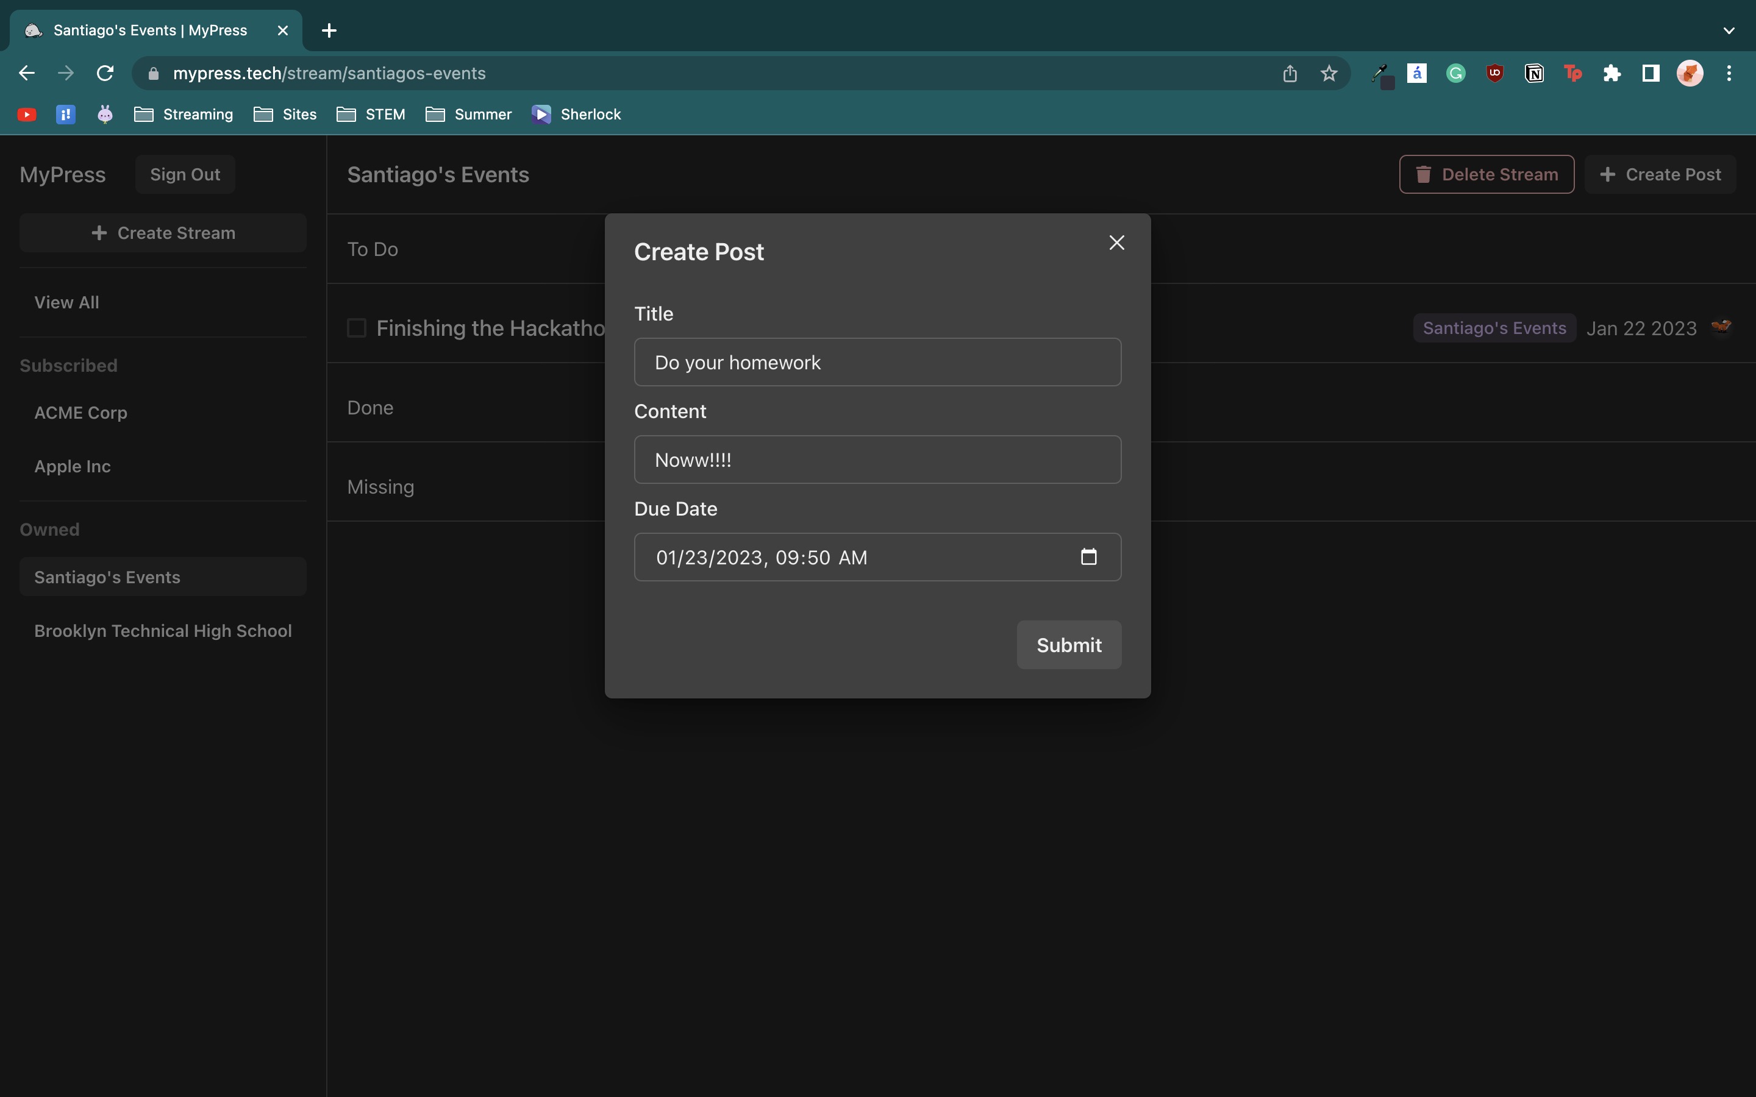
Task: Click the Grammarly extension icon
Action: click(x=1455, y=73)
